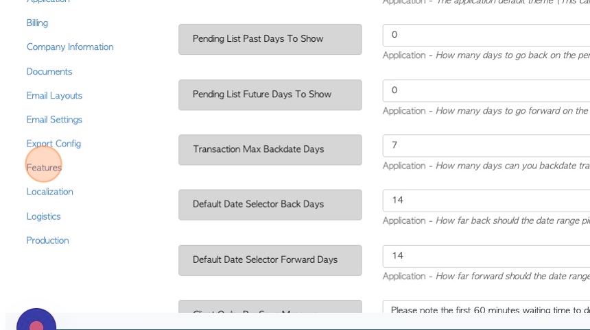Click the round purple widget icon at bottom

click(36, 320)
